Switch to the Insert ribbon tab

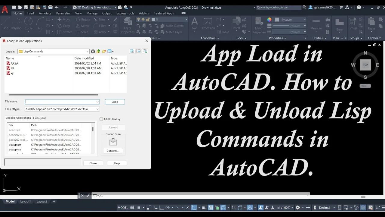30,13
